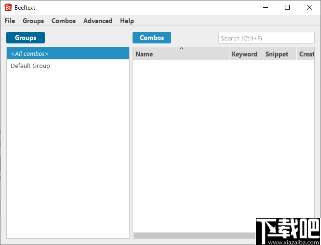Screen dimensions: 321x245
Task: Sort combos by Snippet column
Action: 280,54
